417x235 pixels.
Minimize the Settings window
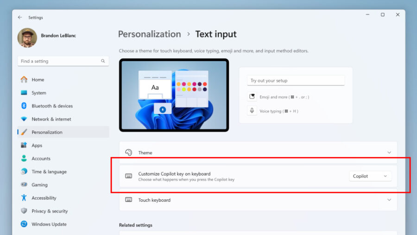point(367,15)
